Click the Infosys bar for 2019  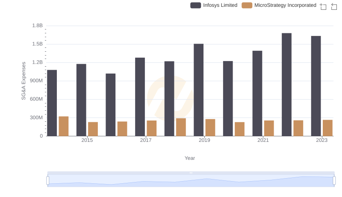click(x=198, y=90)
